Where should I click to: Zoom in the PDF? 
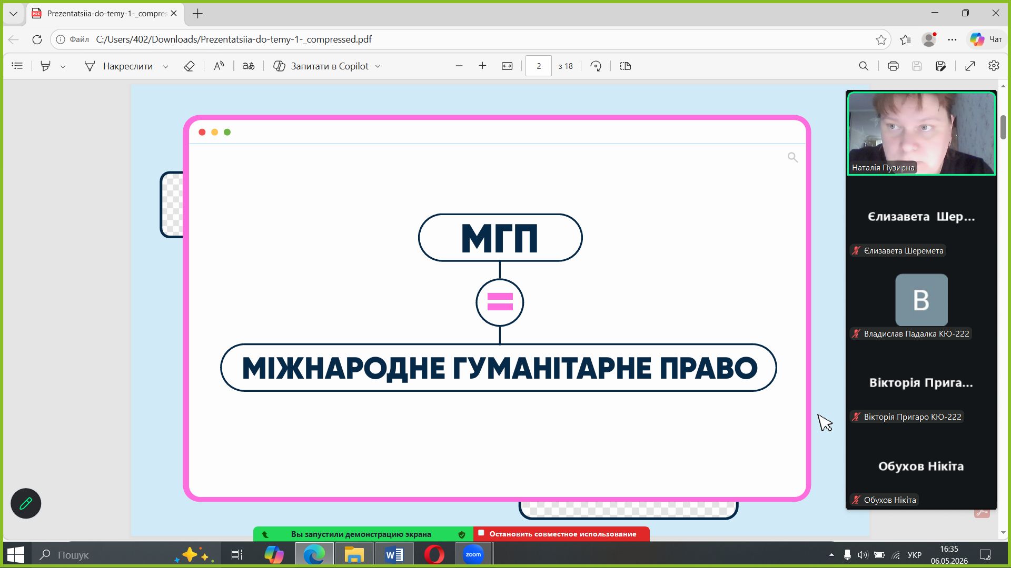[482, 66]
